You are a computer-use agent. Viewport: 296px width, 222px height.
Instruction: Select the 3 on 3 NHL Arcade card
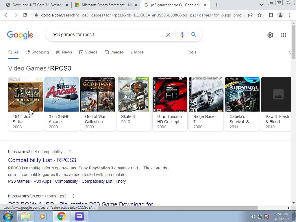[x=62, y=104]
